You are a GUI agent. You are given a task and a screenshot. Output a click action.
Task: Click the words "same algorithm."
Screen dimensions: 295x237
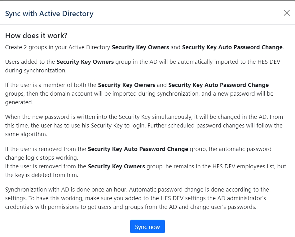[x=27, y=134]
